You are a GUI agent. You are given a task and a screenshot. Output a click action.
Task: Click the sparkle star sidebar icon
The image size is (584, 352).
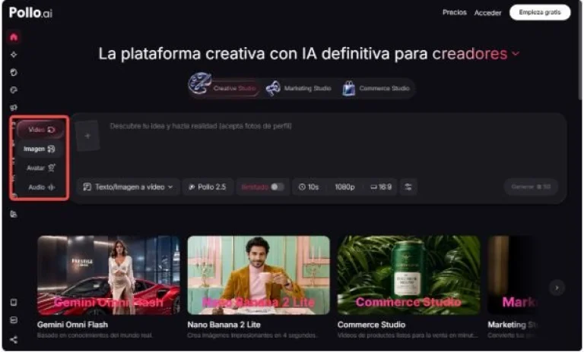pyautogui.click(x=14, y=55)
